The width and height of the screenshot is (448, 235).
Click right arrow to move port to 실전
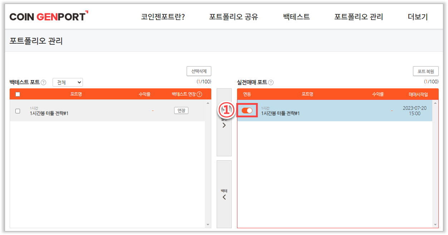[224, 125]
